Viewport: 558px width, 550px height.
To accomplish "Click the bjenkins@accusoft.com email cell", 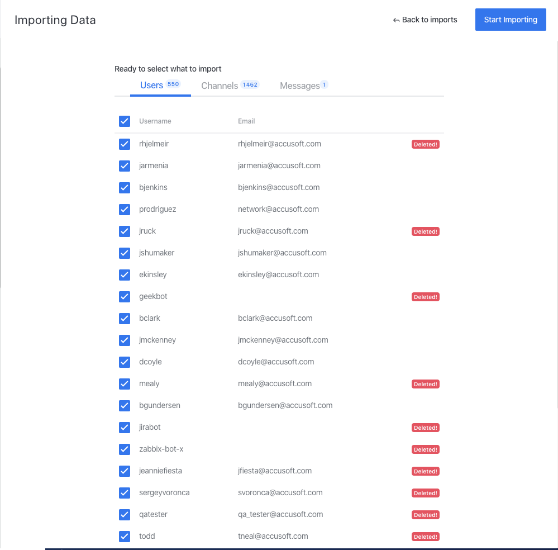I will pos(279,187).
